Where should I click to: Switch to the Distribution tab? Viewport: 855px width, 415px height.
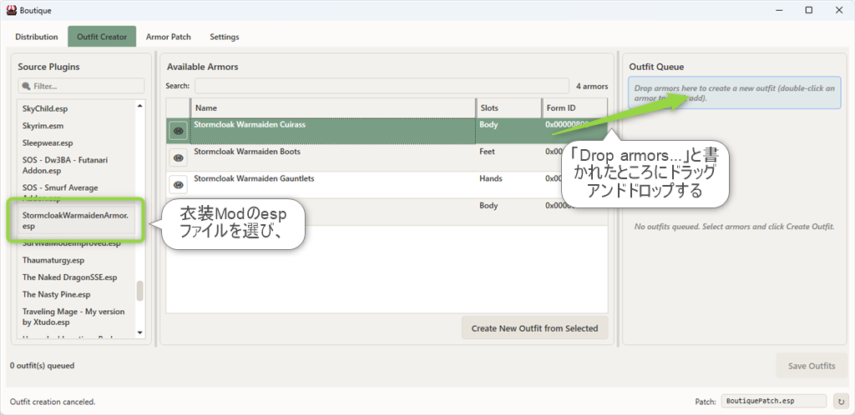pyautogui.click(x=37, y=37)
